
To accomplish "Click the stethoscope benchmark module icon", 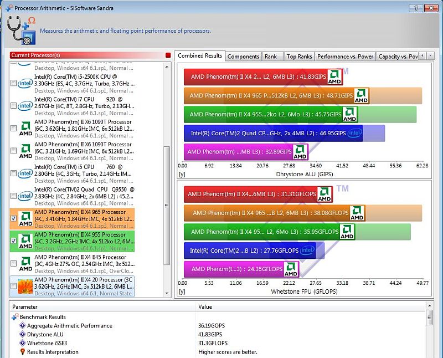I will tap(22, 30).
